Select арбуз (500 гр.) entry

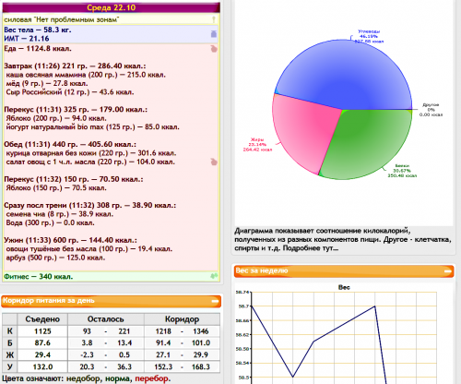(x=55, y=258)
